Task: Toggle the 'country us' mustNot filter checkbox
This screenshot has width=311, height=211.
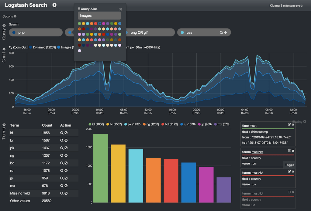Action: coord(289,171)
